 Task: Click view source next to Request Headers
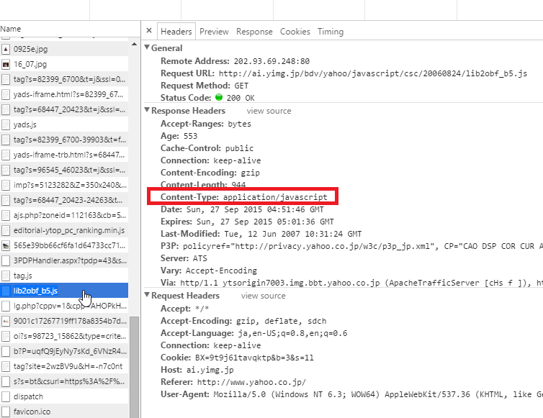263,296
